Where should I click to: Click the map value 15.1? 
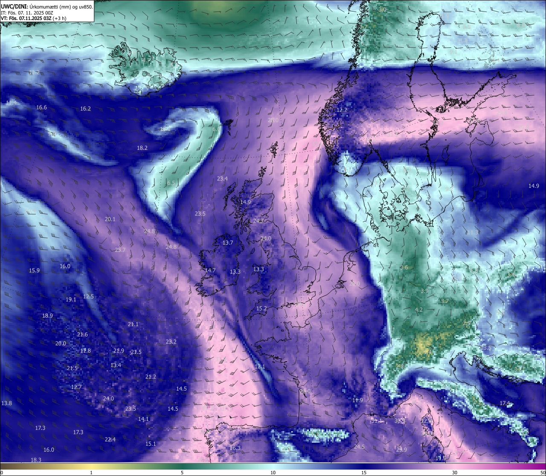(151, 444)
